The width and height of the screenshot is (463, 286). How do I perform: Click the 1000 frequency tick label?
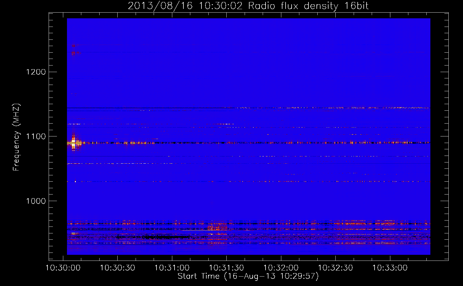(x=36, y=201)
